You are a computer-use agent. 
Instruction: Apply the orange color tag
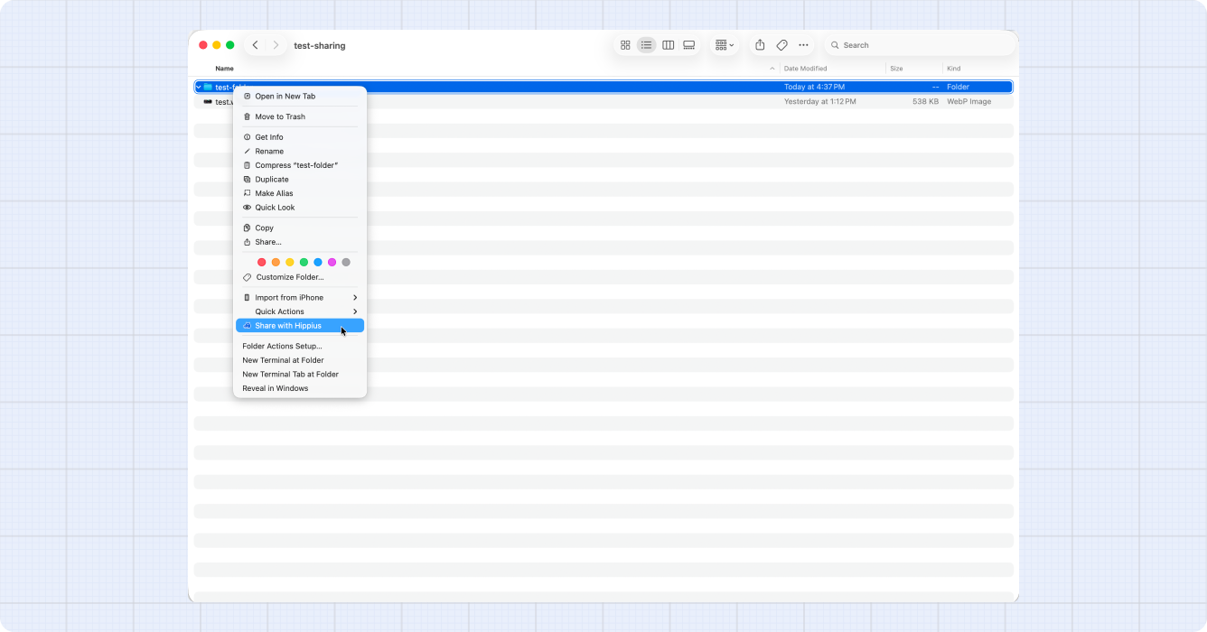(276, 263)
